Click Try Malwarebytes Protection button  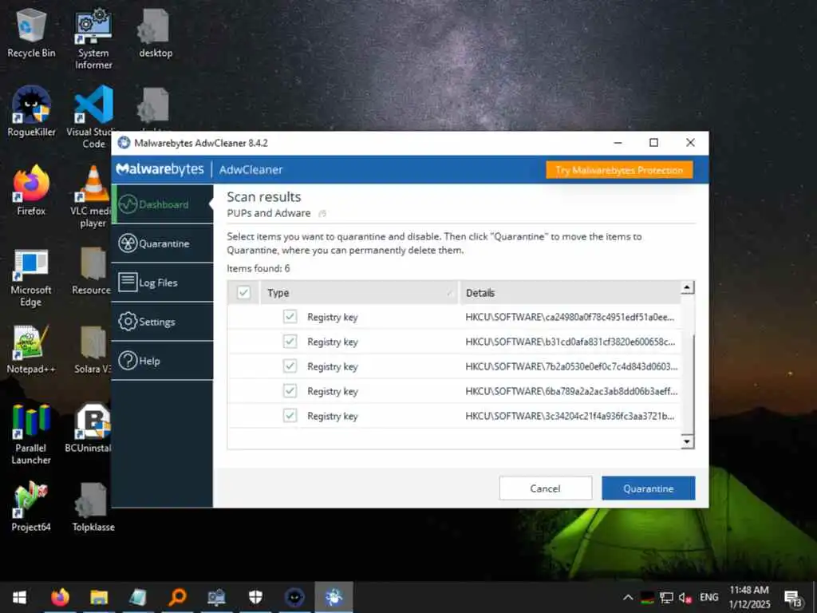point(619,170)
